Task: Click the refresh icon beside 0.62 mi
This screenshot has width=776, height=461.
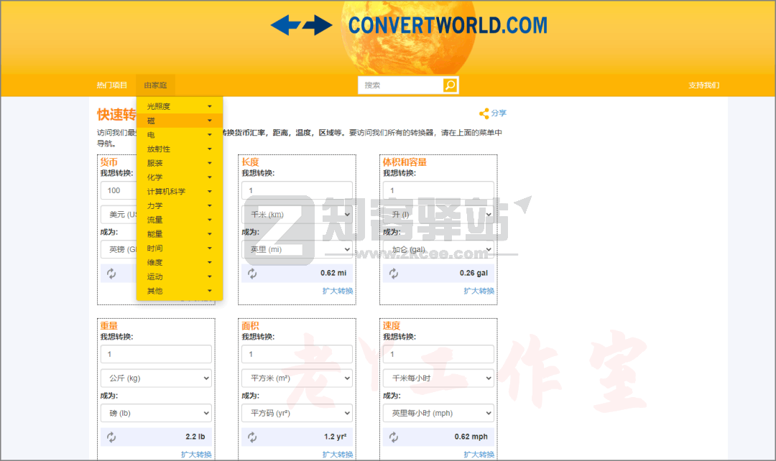Action: pos(251,273)
